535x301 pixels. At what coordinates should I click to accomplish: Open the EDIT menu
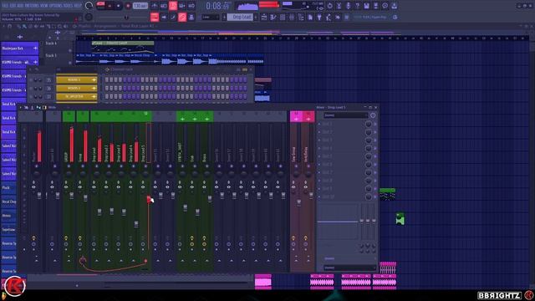tap(13, 6)
